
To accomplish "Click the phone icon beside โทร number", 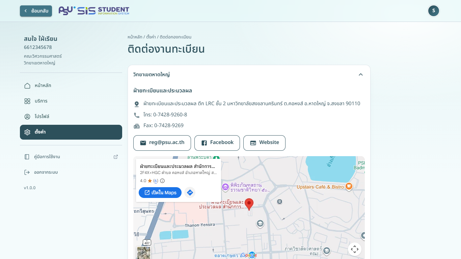I will click(x=137, y=115).
